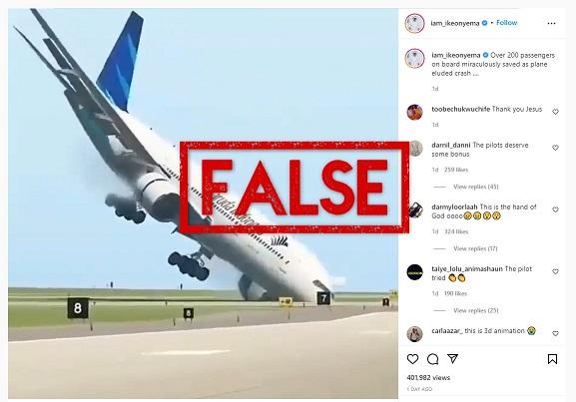Open the three-dots more options menu
The image size is (576, 402).
point(551,24)
